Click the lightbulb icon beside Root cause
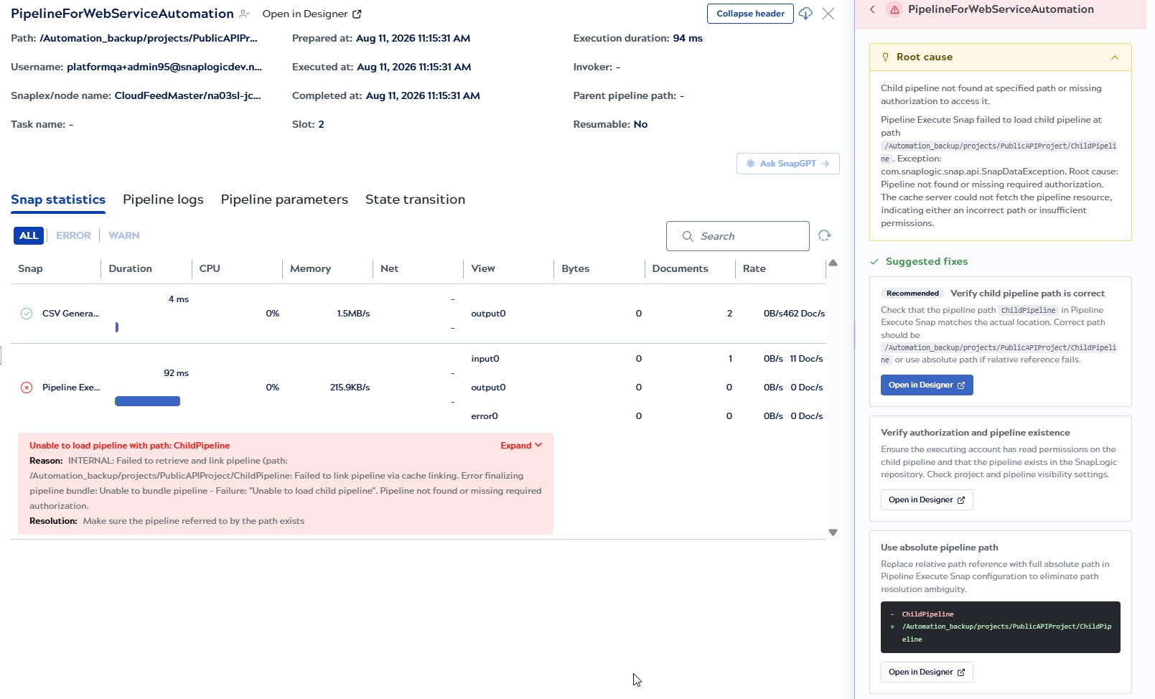 click(885, 57)
